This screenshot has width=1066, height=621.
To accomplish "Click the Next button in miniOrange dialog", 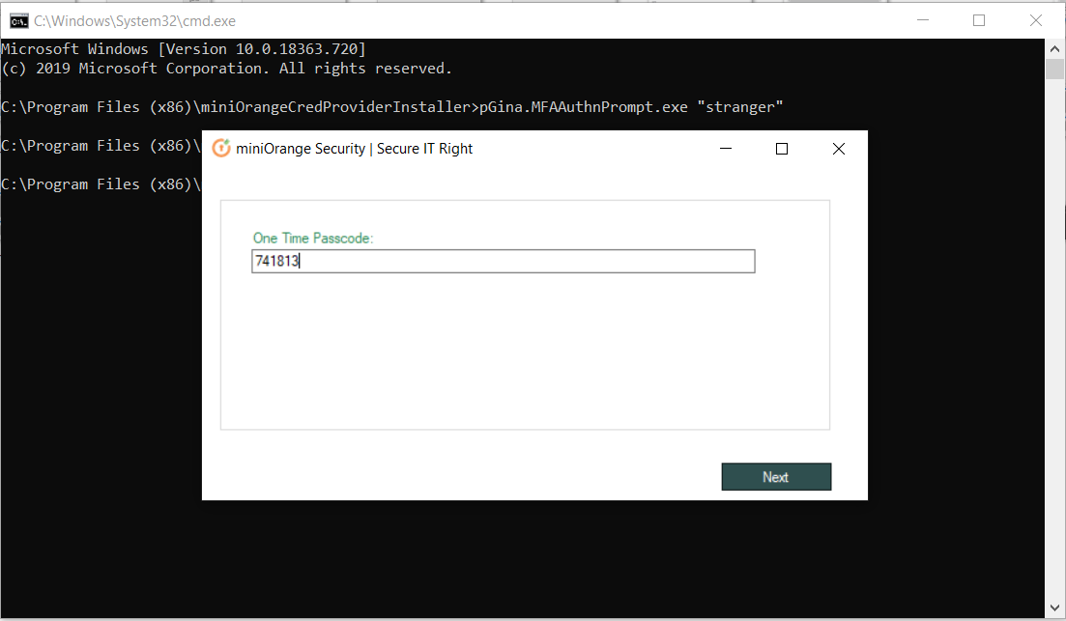I will coord(776,477).
